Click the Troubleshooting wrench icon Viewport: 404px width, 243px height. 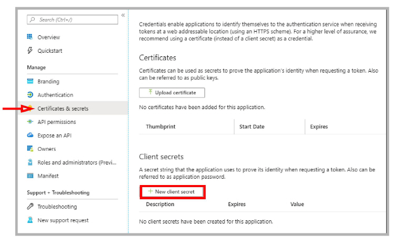tap(30, 206)
